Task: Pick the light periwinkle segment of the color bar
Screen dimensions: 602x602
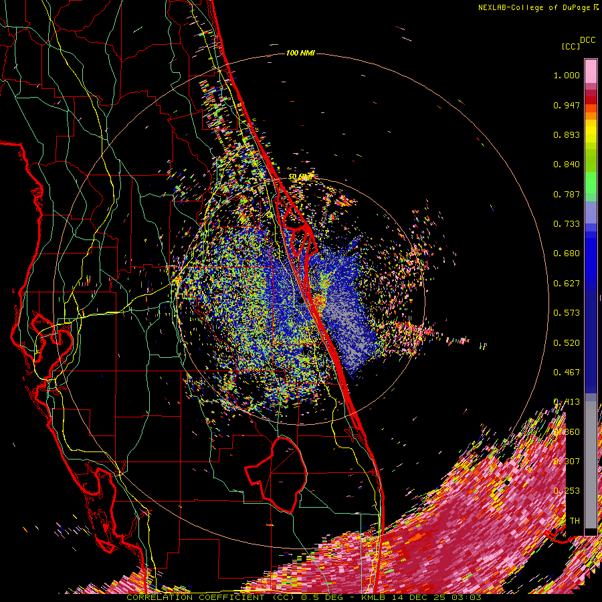Action: coord(591,213)
